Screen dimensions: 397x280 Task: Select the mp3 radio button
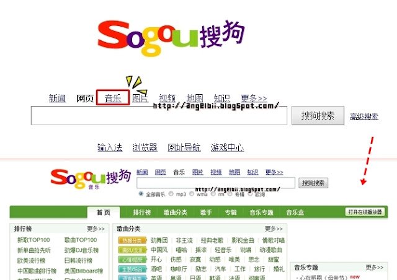(x=171, y=194)
